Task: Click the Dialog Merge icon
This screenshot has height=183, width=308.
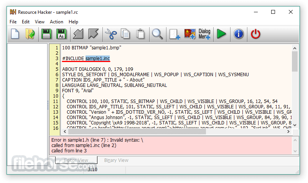Action: pyautogui.click(x=204, y=34)
